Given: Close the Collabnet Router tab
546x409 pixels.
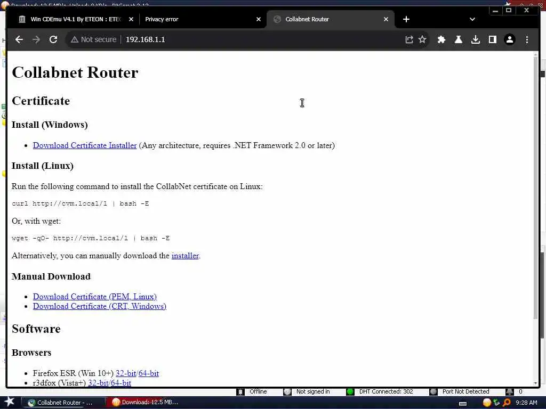Looking at the screenshot, I should click(386, 19).
